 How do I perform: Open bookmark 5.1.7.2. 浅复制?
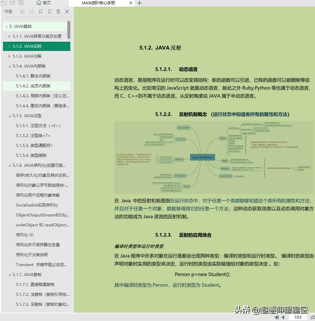click(43, 295)
